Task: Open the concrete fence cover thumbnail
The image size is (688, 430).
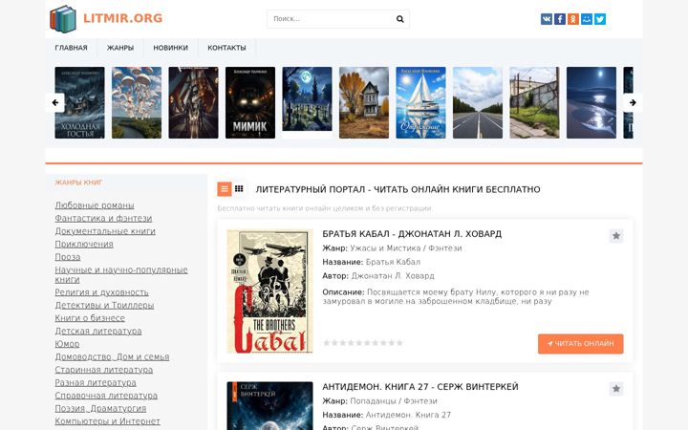Action: pos(534,102)
